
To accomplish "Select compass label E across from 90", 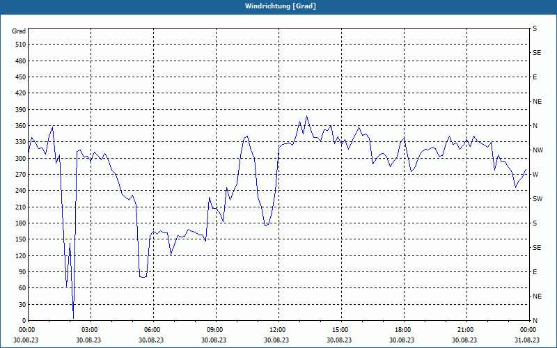I will coord(535,272).
